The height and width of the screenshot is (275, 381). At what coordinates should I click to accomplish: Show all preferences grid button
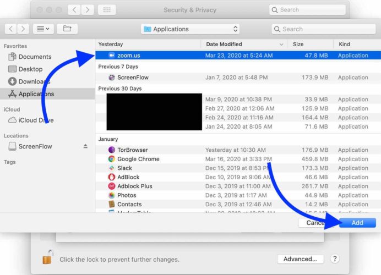(107, 10)
